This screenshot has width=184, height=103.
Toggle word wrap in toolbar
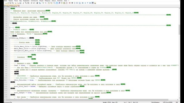pos(54,3)
